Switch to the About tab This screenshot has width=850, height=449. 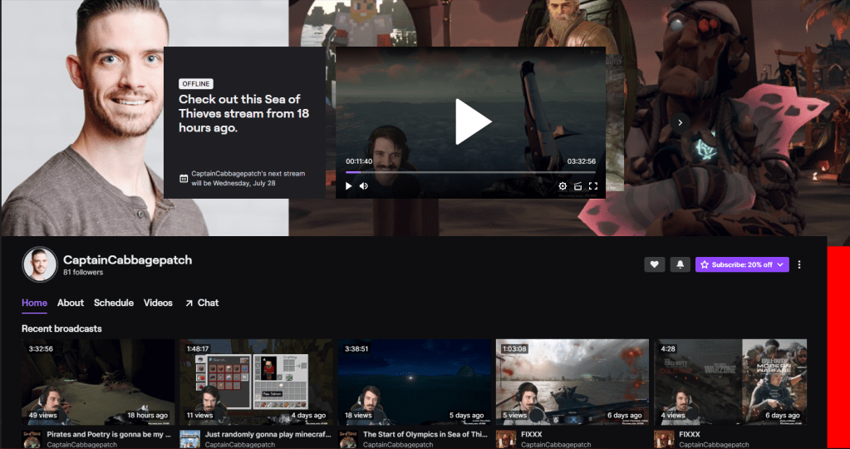tap(71, 303)
